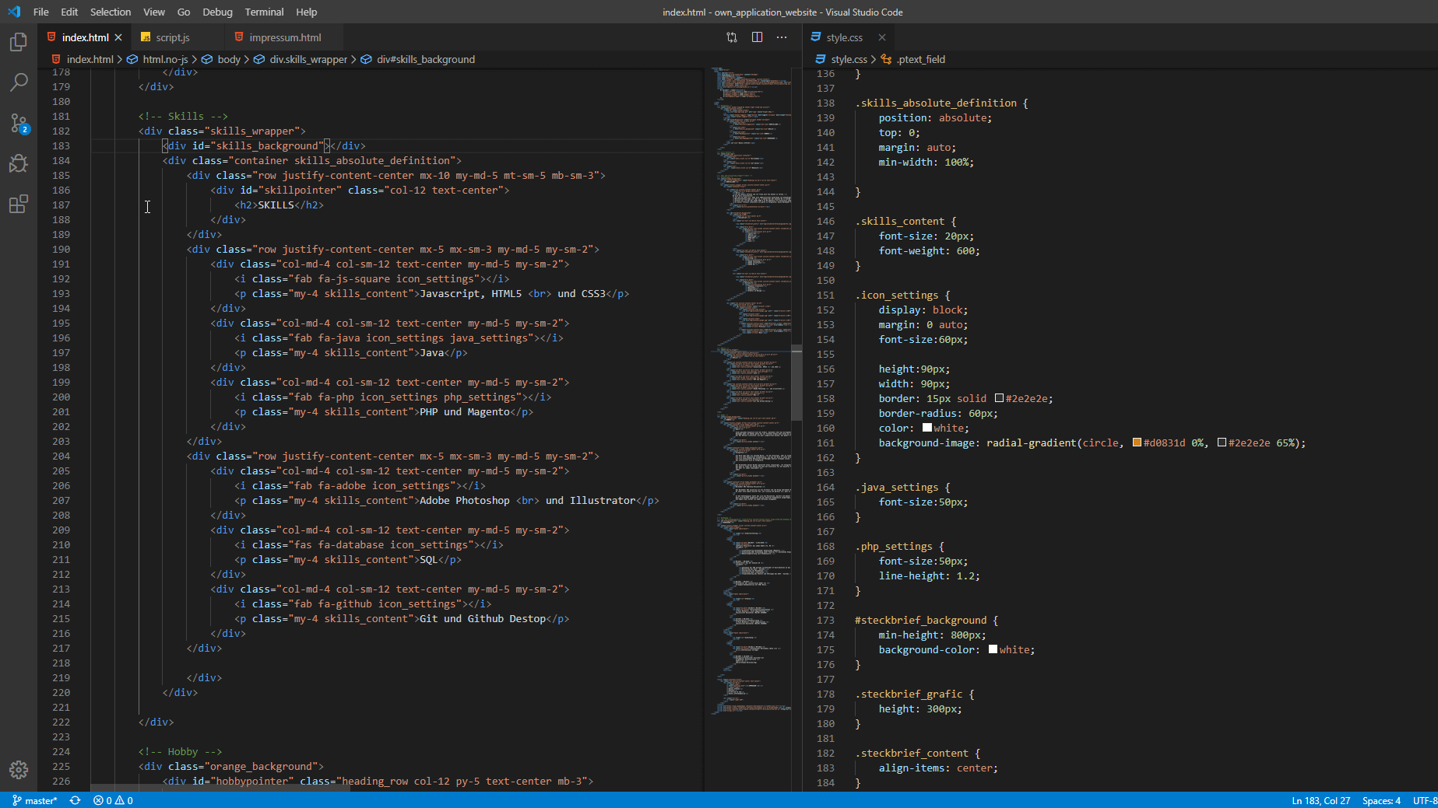Click line number 146 in style.css
1438x808 pixels.
point(825,221)
